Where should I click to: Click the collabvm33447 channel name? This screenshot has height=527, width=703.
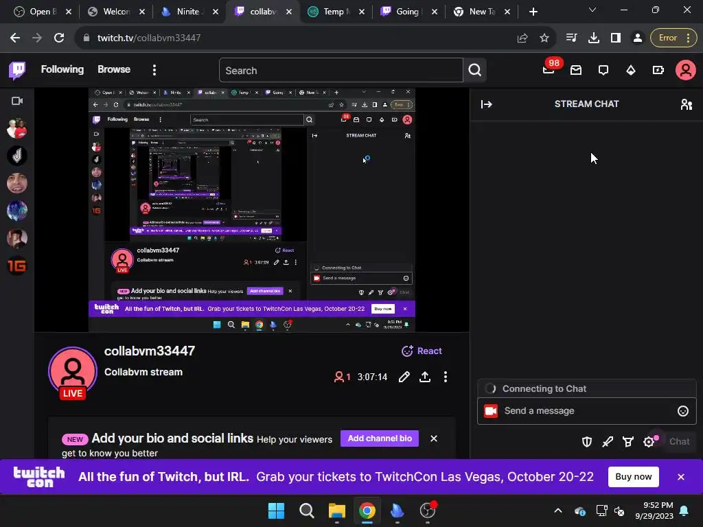[150, 351]
